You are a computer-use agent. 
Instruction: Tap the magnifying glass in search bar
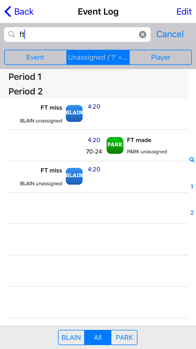[12, 35]
